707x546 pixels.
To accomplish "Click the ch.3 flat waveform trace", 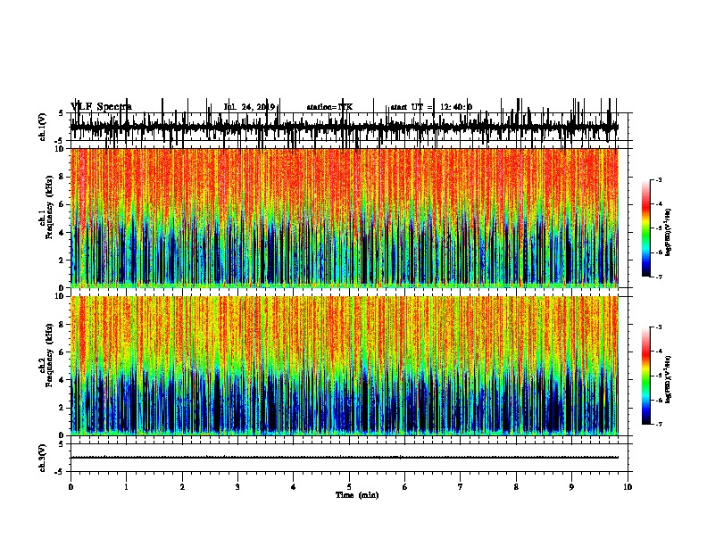I will click(x=345, y=458).
